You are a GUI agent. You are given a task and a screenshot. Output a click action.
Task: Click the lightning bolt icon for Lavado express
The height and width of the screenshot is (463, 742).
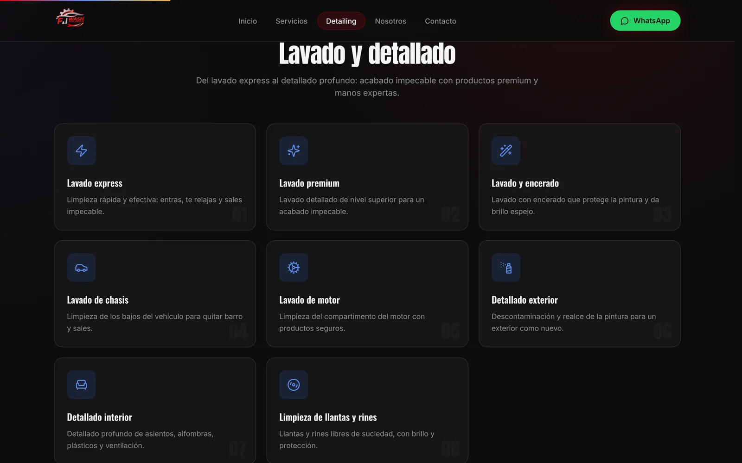pos(81,151)
